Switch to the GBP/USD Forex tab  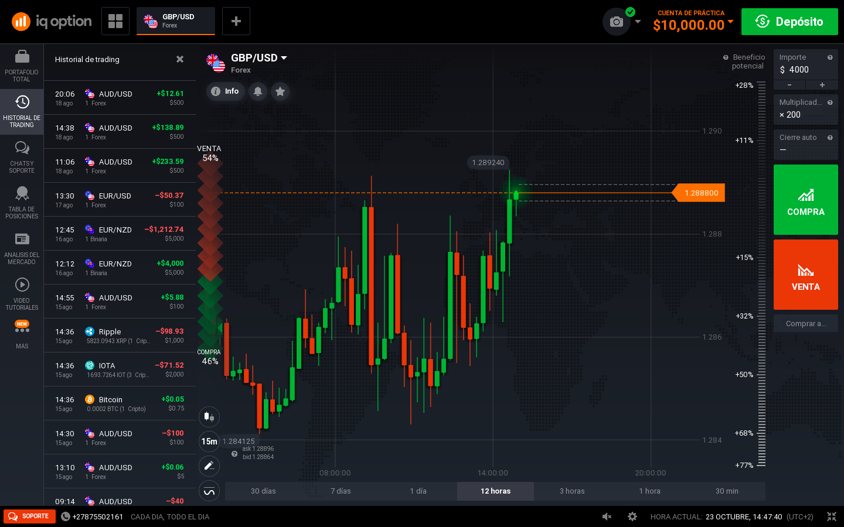tap(176, 21)
